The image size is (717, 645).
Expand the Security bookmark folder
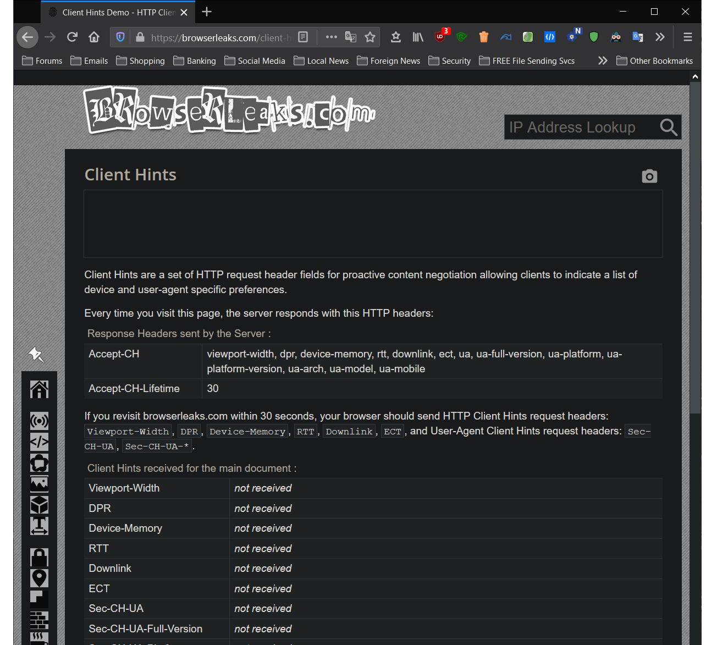pyautogui.click(x=450, y=61)
